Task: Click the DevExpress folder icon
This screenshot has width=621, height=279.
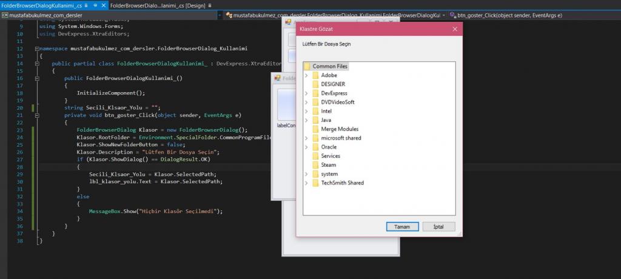Action: pos(315,93)
